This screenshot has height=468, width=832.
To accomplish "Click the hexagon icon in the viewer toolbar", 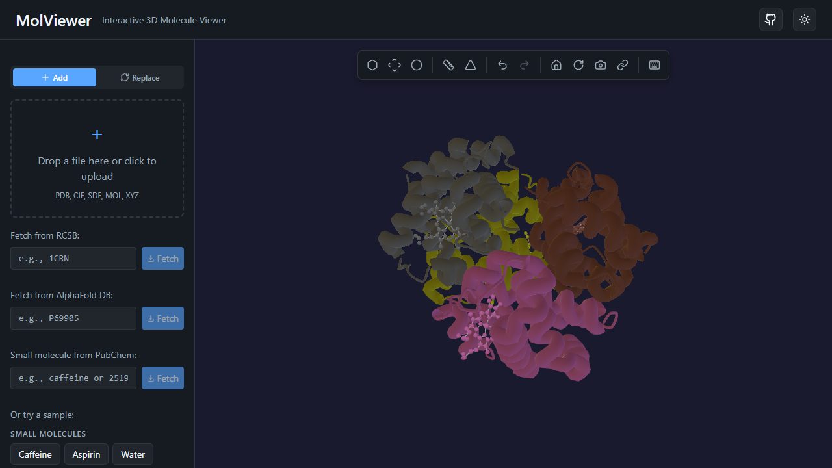I will (x=372, y=65).
